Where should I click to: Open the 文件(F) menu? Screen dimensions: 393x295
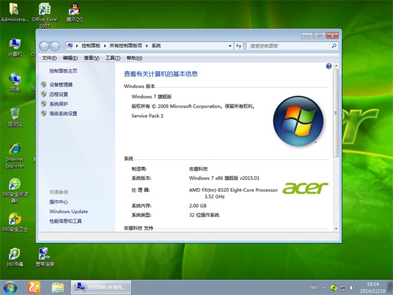pyautogui.click(x=49, y=58)
